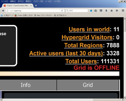Open the ブックマーク menu
The height and width of the screenshot is (101, 126).
[38, 1]
